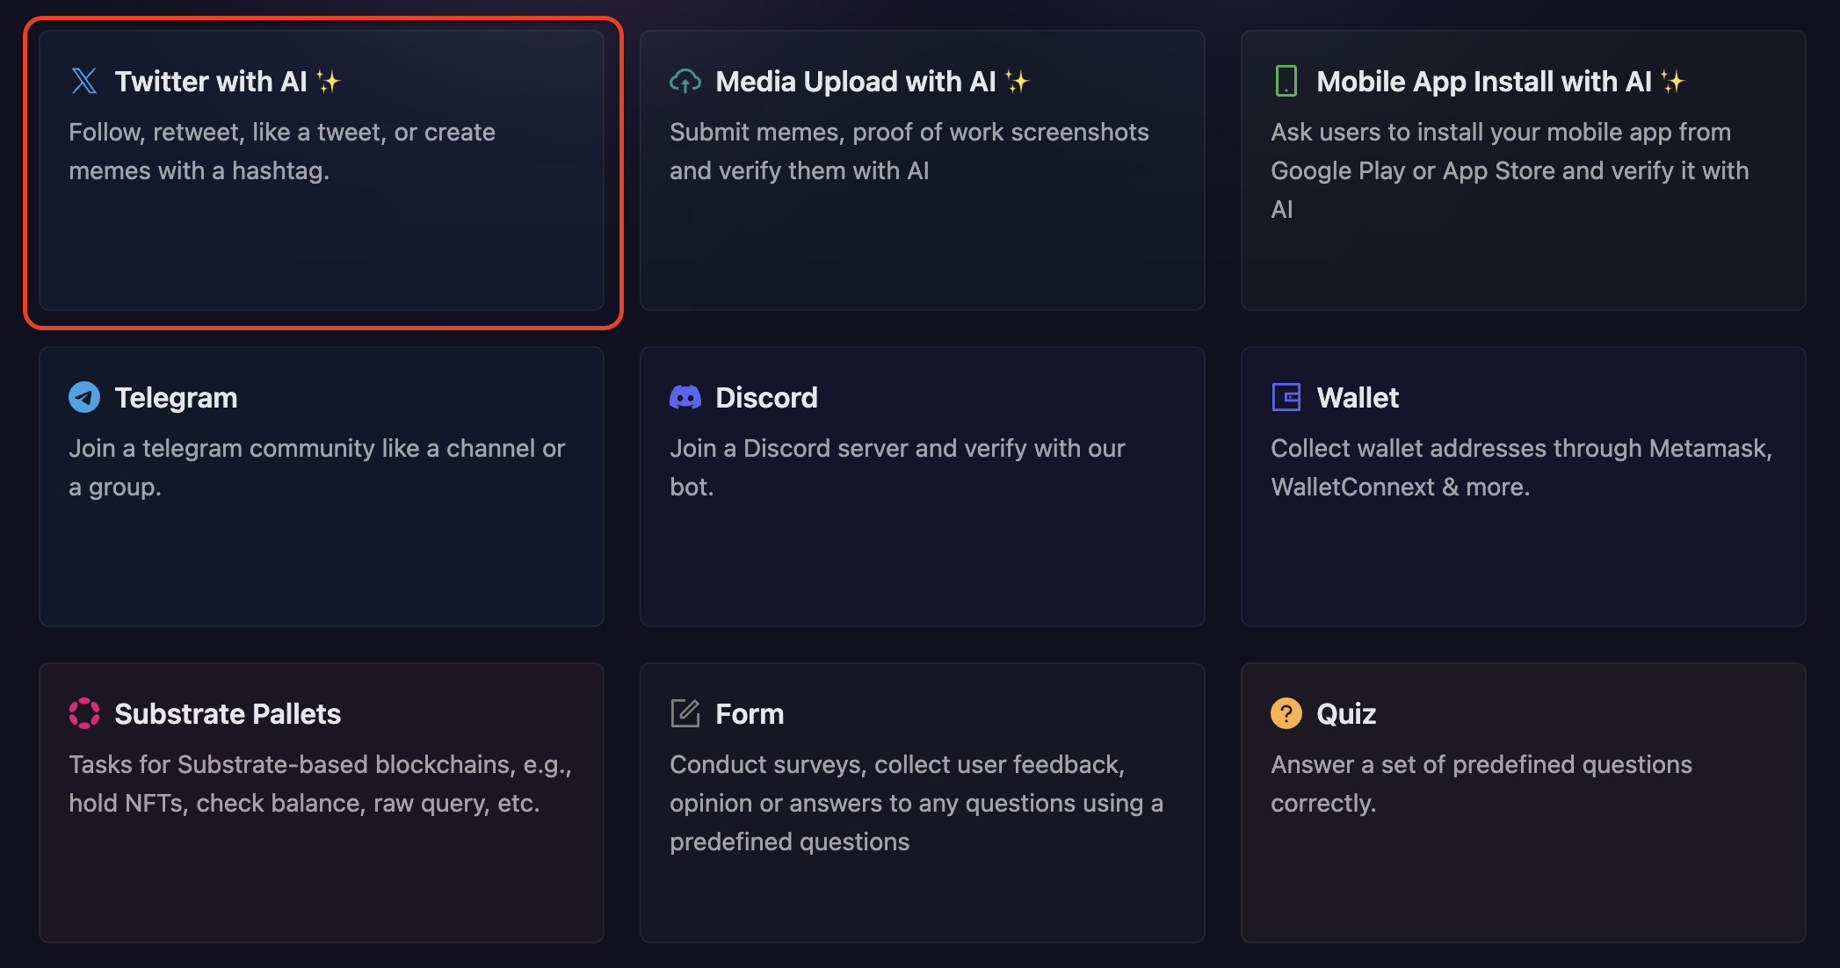Open the Discord heading
This screenshot has width=1840, height=968.
(x=766, y=398)
